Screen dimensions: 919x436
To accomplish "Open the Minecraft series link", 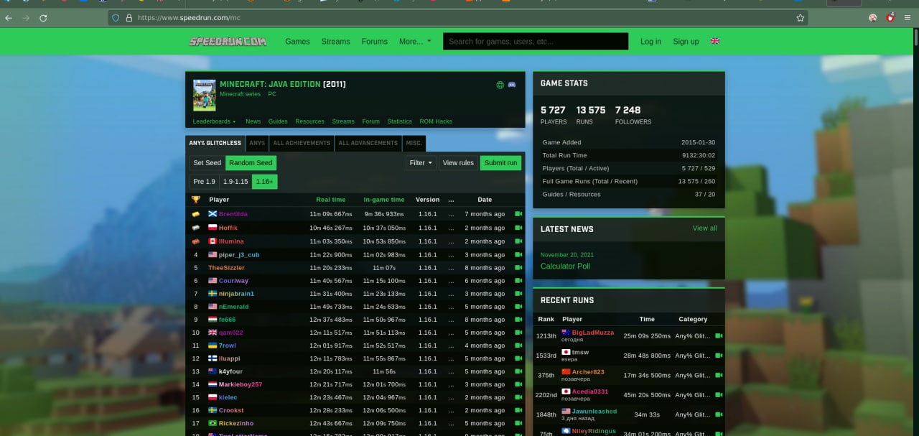I will [x=240, y=94].
